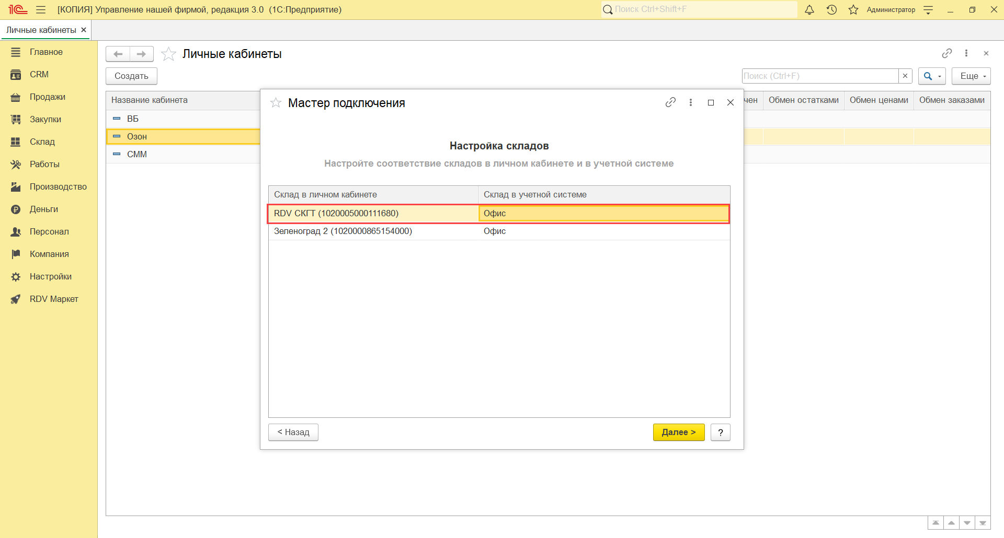Viewport: 1004px width, 538px height.
Task: Click the Компания flag icon
Action: [16, 254]
